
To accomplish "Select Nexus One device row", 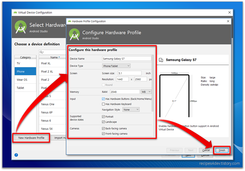I will click(52, 104).
